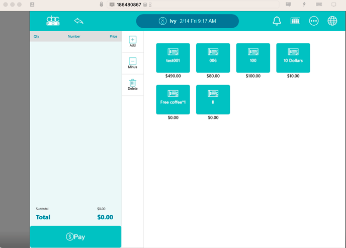Open the language globe icon
The height and width of the screenshot is (248, 346).
(332, 21)
